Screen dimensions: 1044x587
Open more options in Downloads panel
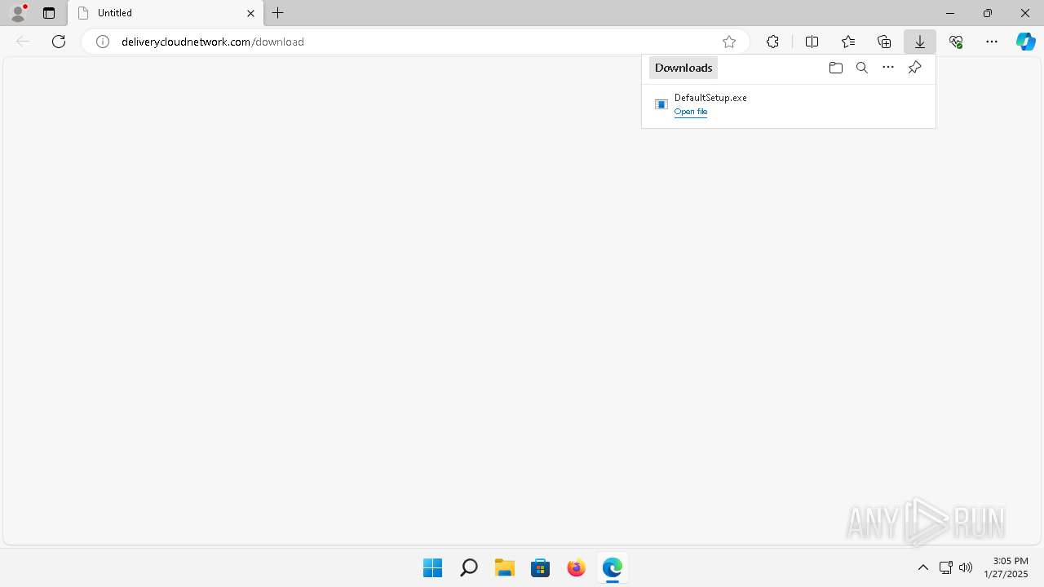tap(888, 68)
